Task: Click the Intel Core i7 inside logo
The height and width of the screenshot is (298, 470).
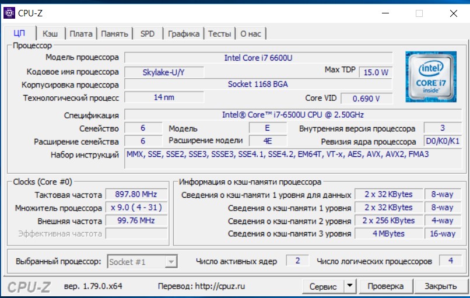Action: (x=431, y=77)
